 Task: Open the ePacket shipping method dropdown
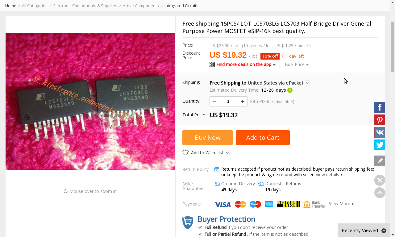click(x=307, y=83)
